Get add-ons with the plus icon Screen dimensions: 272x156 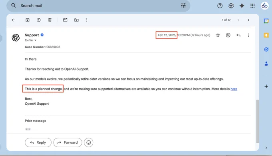click(x=266, y=86)
